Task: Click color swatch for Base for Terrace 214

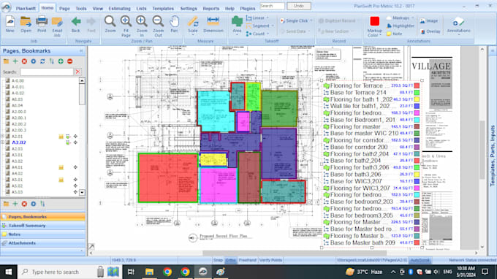Action: (417, 93)
